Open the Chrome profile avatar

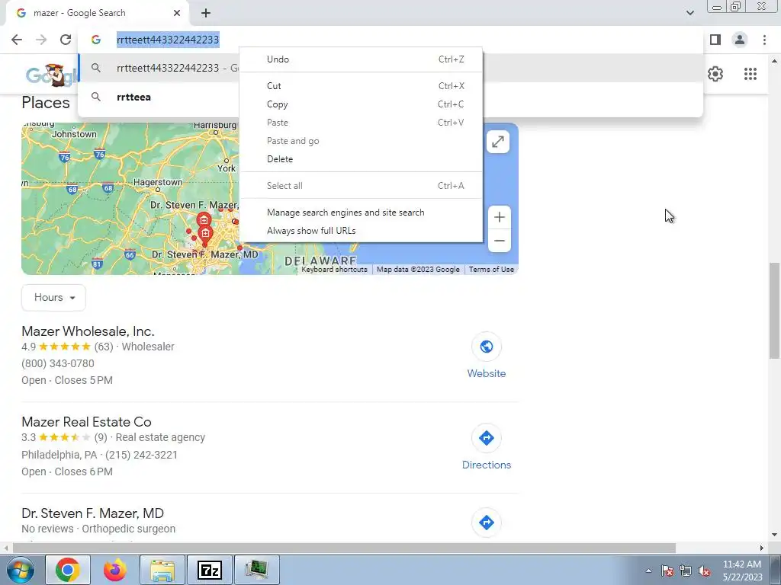pos(740,40)
